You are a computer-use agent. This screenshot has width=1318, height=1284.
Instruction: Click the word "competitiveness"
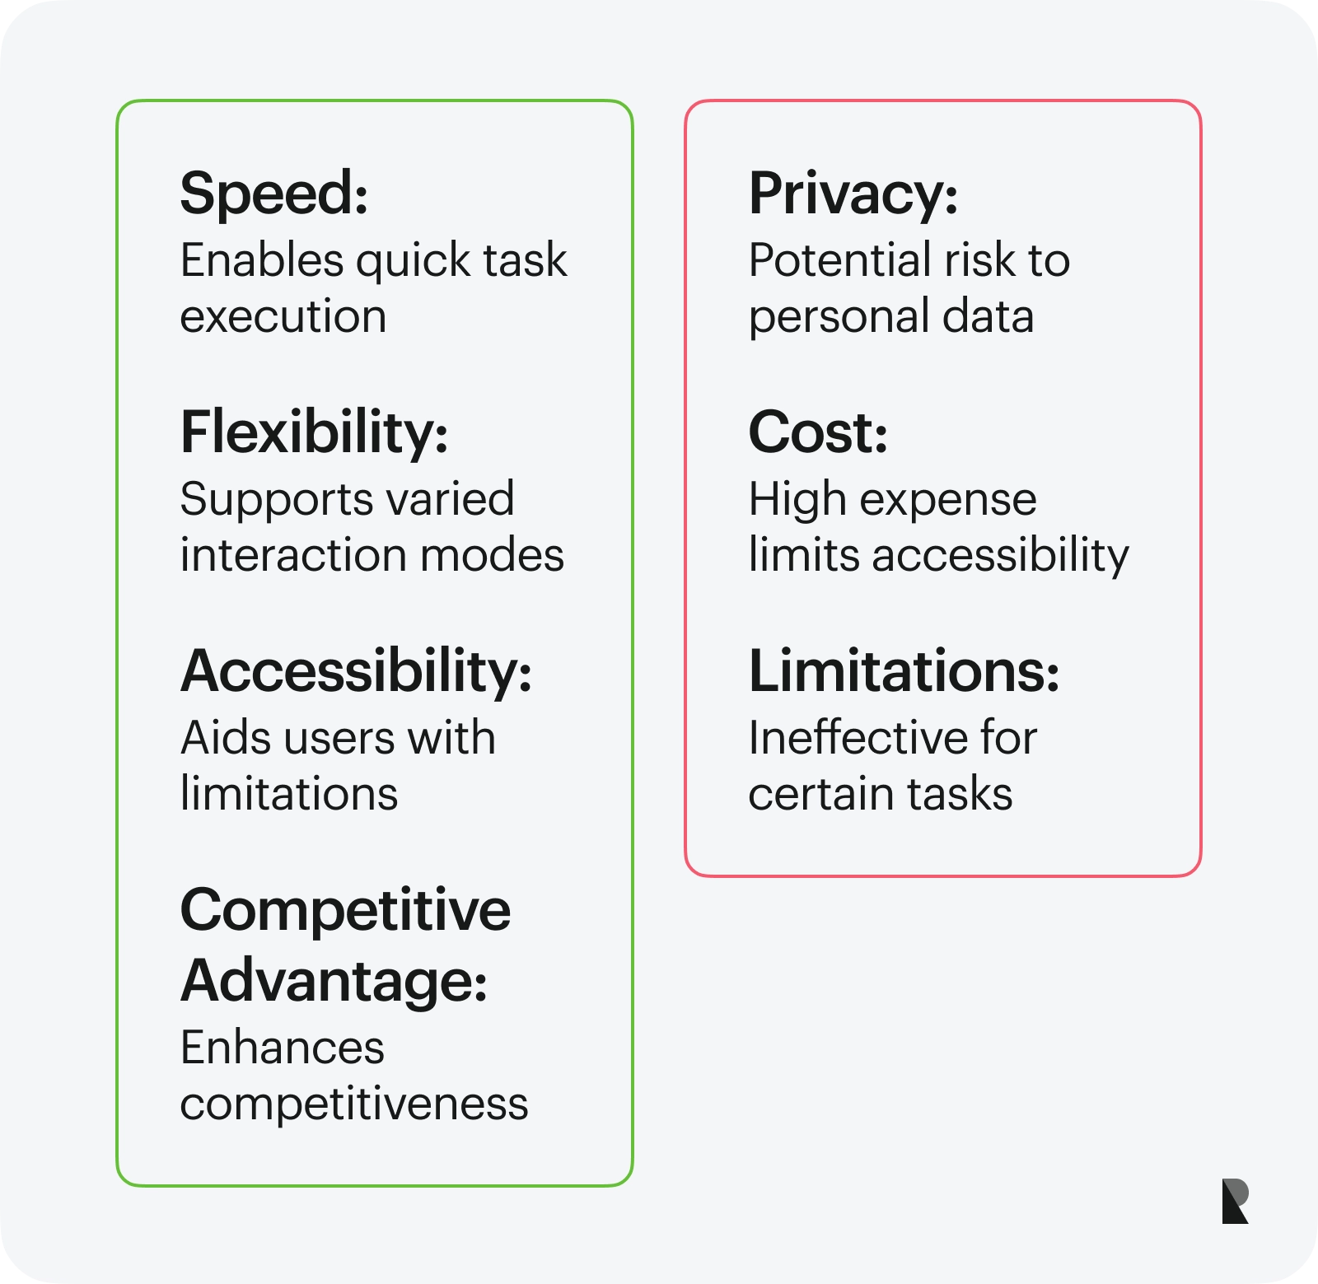click(x=353, y=1104)
